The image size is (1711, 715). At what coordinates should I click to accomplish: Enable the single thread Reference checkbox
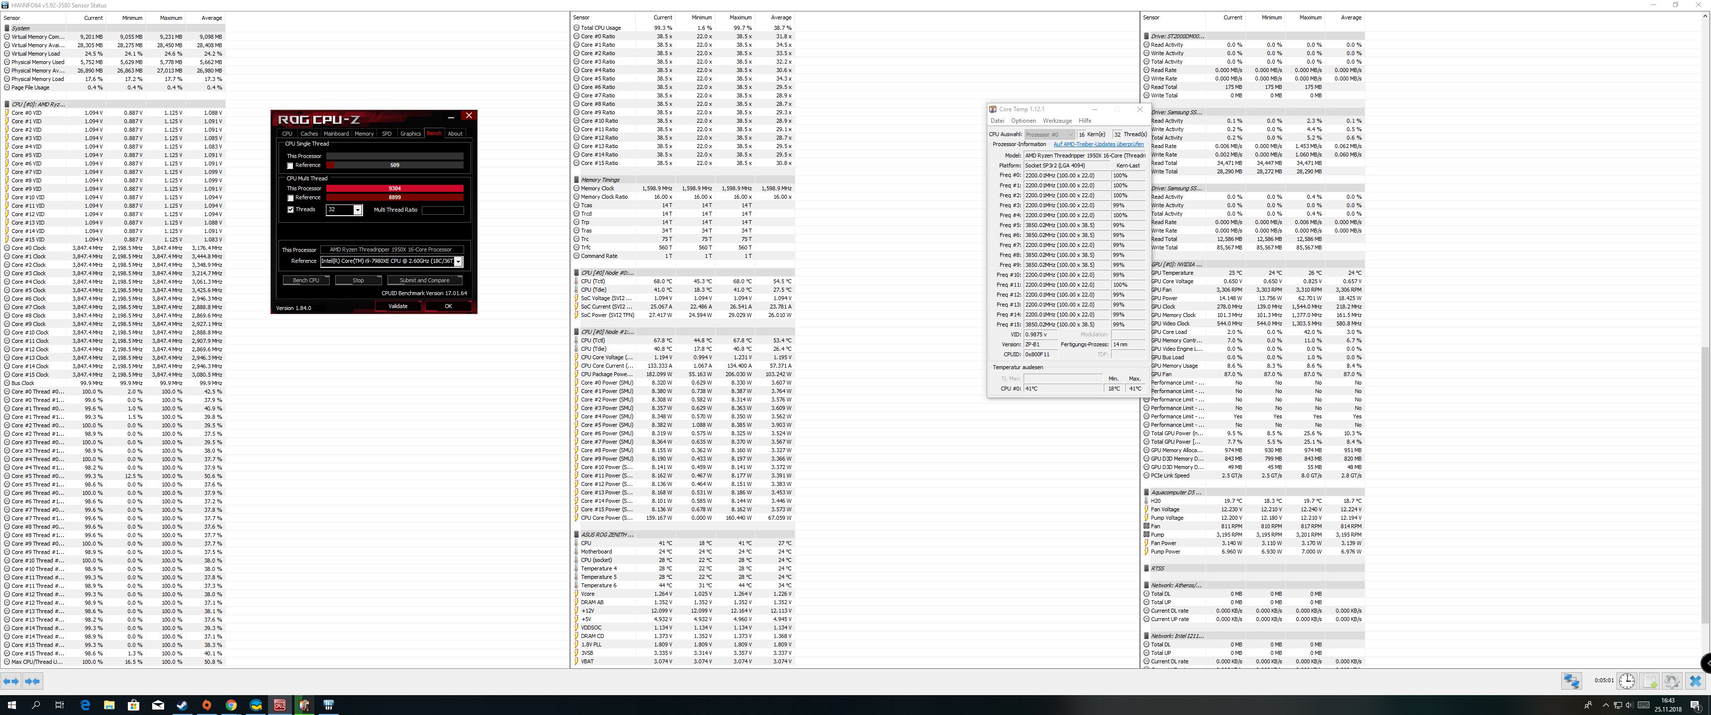[290, 166]
